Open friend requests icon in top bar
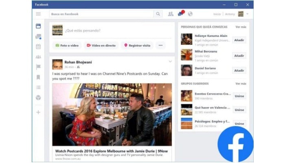This screenshot has width=285, height=163. click(171, 14)
